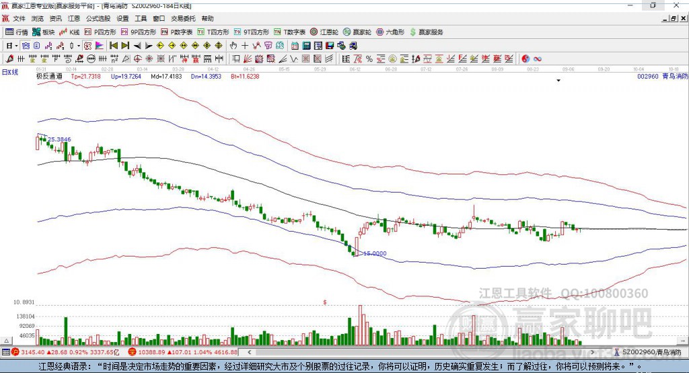Click the zigzag wave line tool
This screenshot has height=373, width=689.
[295, 59]
